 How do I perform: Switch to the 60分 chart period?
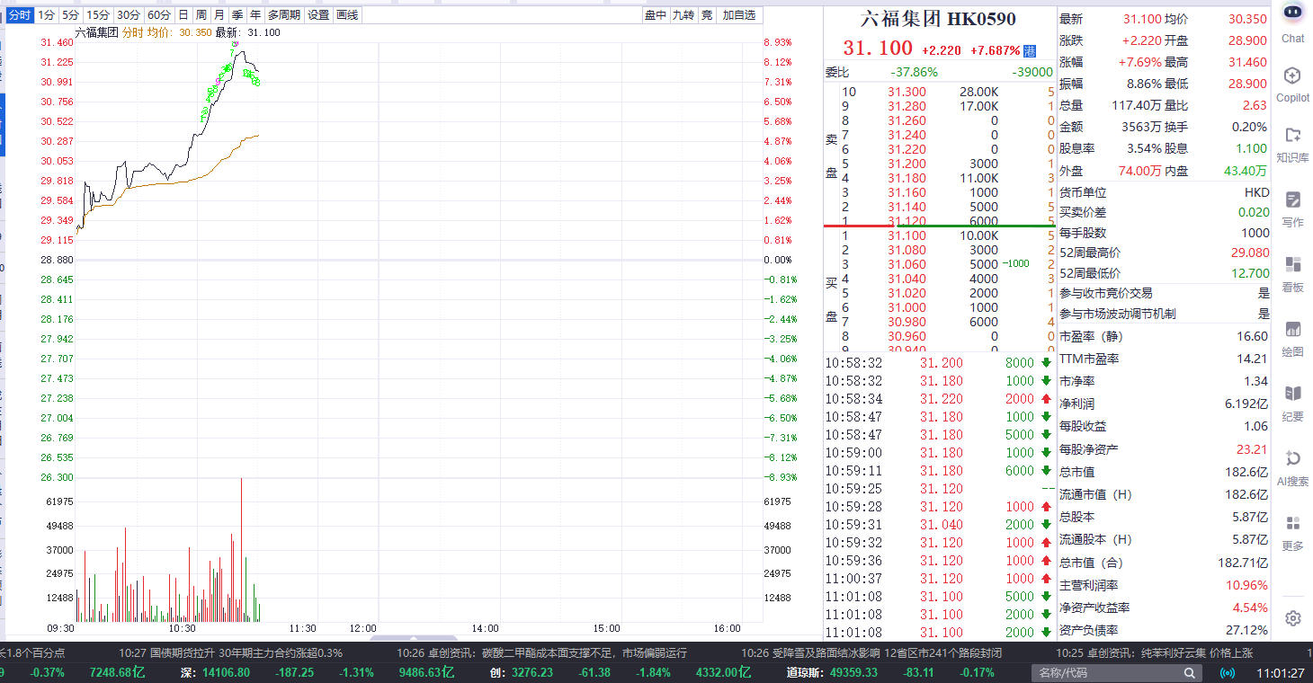(158, 15)
